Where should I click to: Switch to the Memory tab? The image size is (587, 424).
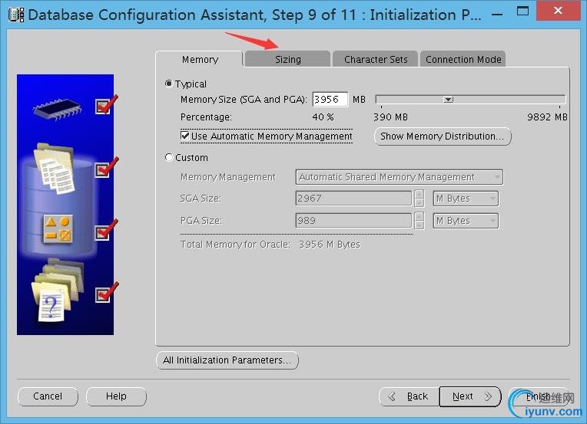[200, 59]
